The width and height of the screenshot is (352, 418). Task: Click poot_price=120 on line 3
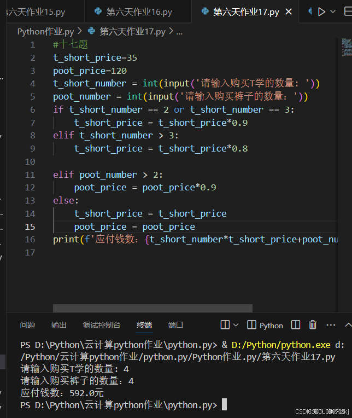90,71
